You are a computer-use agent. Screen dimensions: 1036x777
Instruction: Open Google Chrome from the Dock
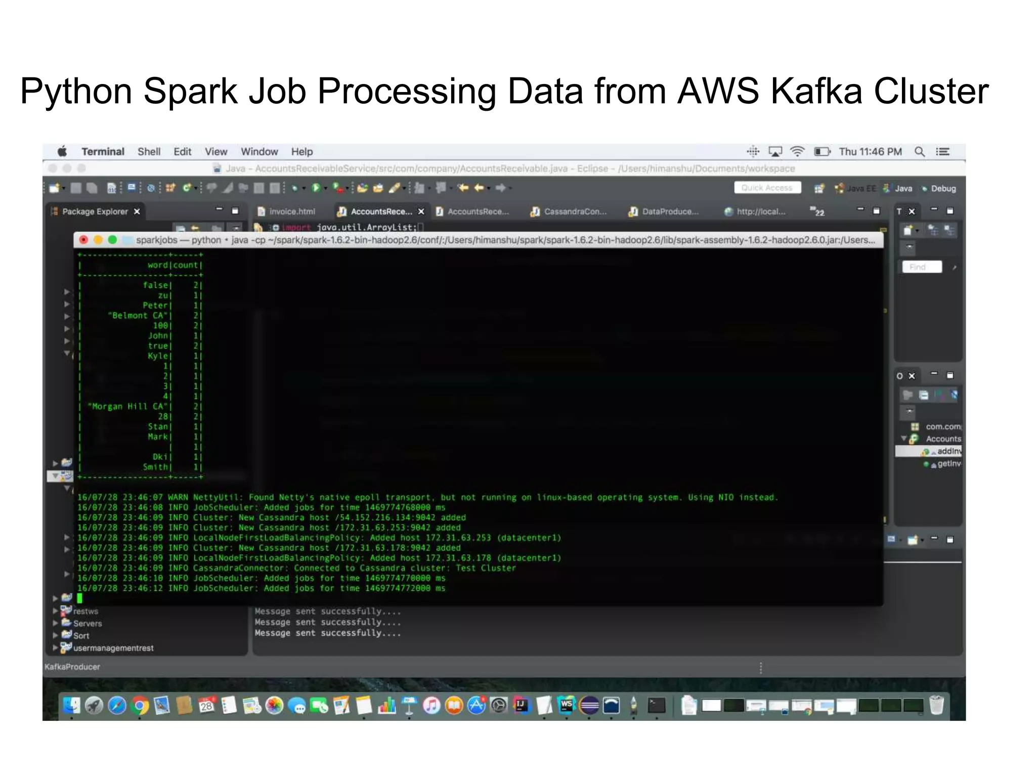pos(140,705)
